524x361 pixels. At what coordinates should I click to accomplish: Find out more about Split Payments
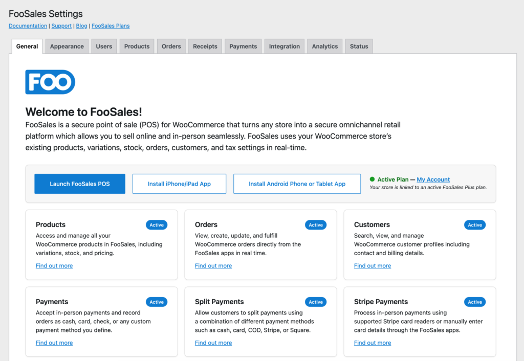[x=213, y=343]
